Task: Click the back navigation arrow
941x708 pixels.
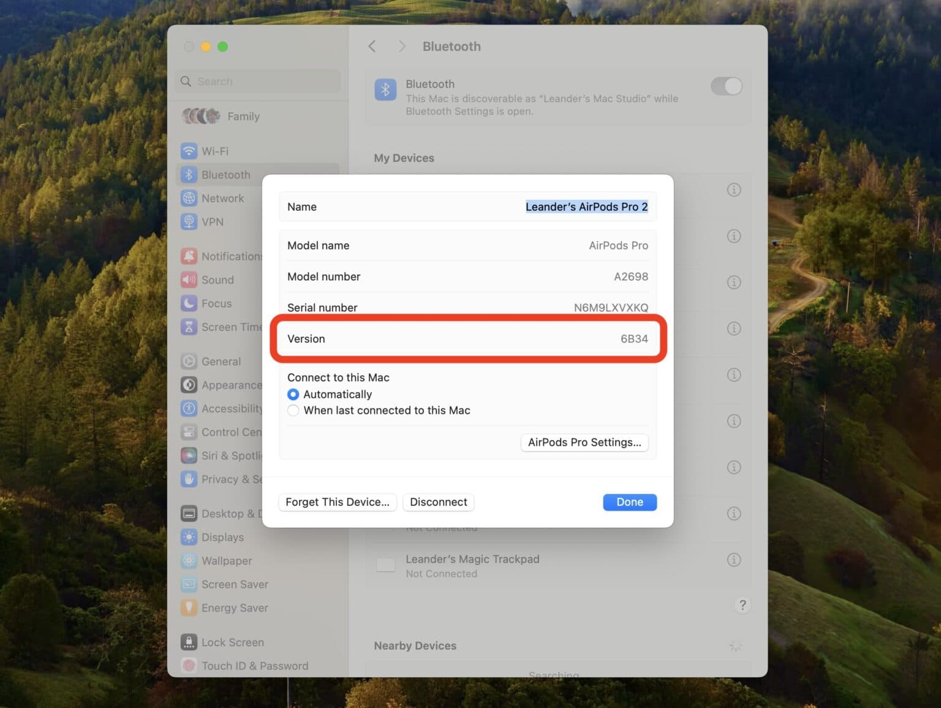Action: [x=372, y=46]
